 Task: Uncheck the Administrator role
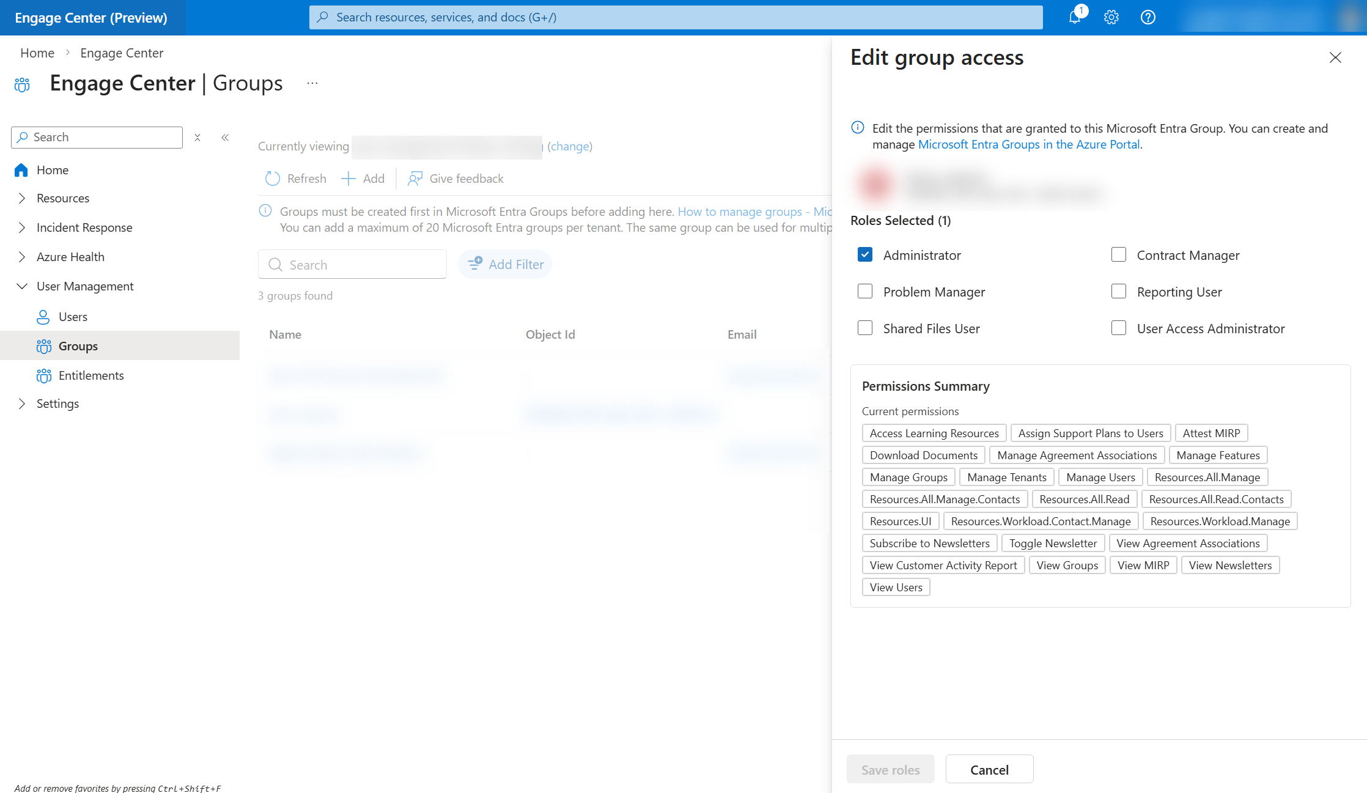pos(865,254)
